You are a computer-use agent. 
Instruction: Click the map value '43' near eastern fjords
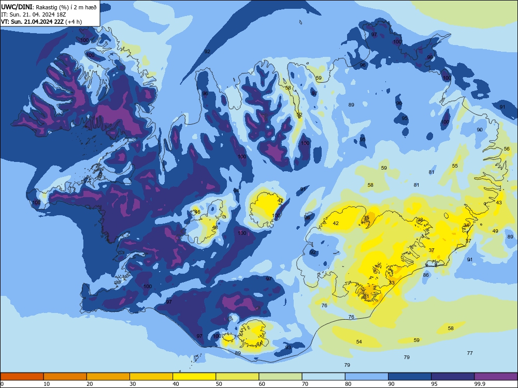click(x=499, y=202)
